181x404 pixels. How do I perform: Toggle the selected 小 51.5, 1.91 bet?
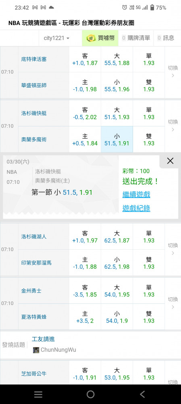[x=117, y=139]
